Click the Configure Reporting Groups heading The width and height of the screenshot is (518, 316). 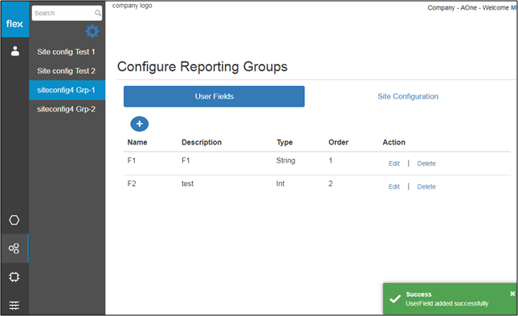[202, 67]
